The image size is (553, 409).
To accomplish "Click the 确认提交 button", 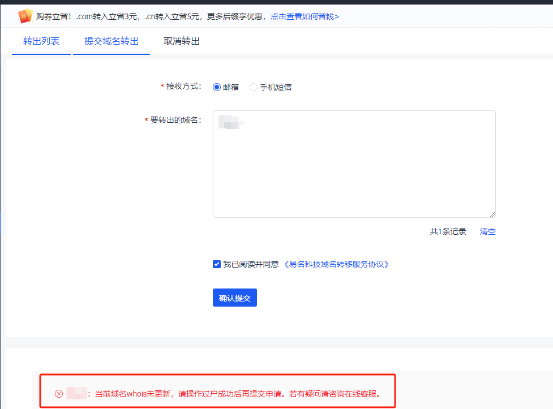I will pyautogui.click(x=235, y=298).
